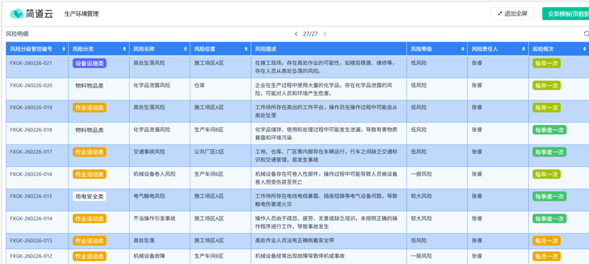This screenshot has height=264, width=589.
Task: Click 安装模板(带数据) button
Action: click(x=565, y=14)
